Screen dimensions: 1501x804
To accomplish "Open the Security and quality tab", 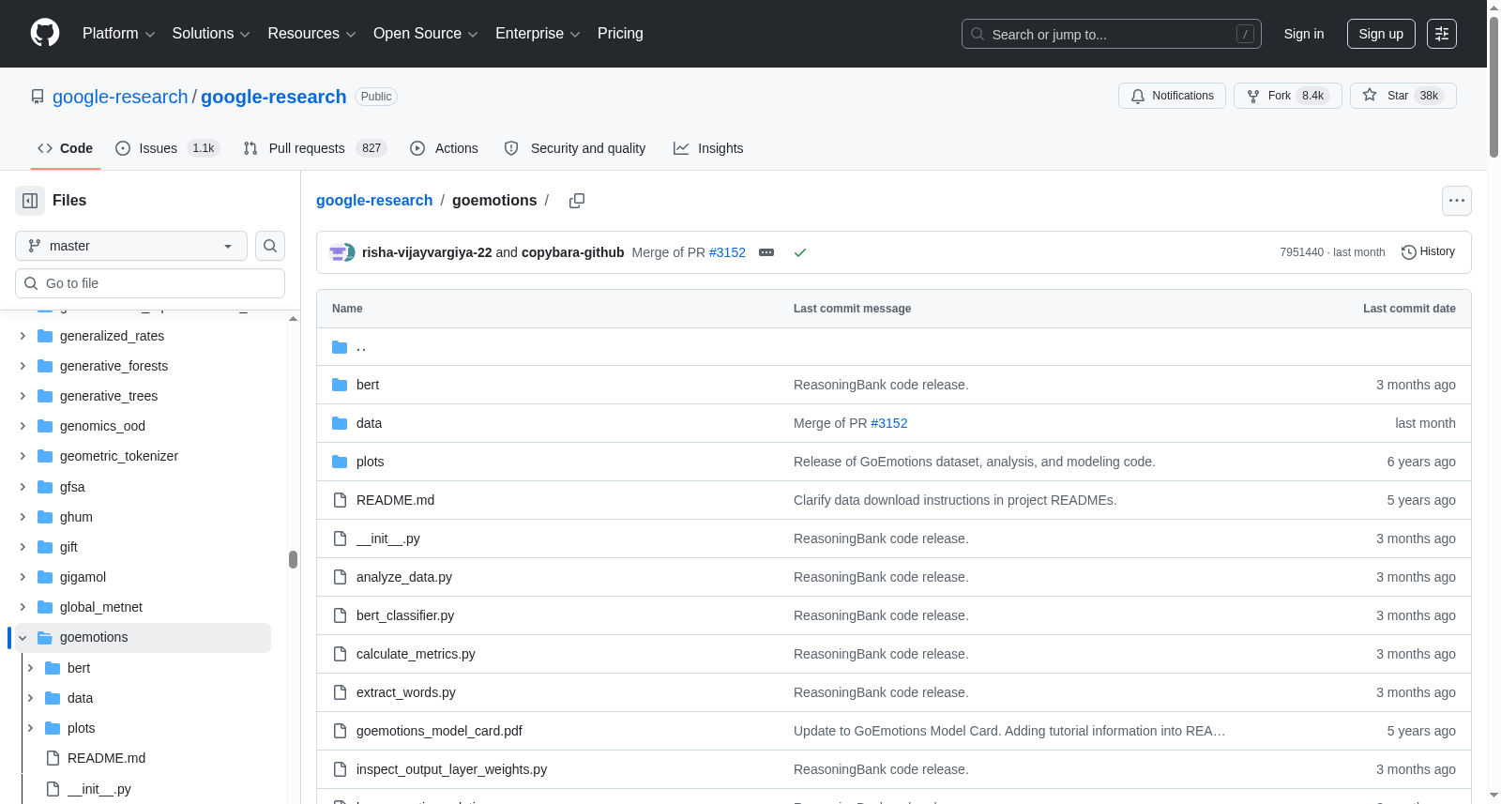I will (x=575, y=148).
